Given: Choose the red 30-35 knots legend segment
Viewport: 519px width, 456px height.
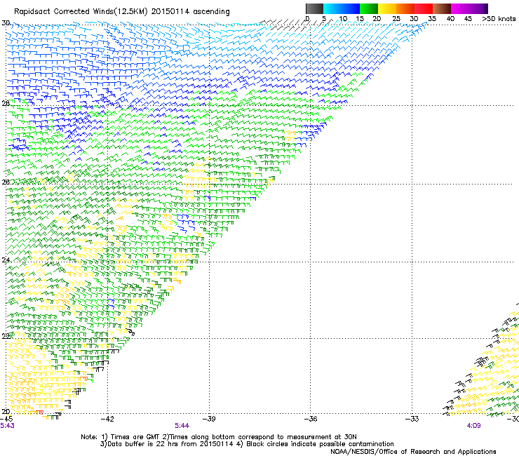Looking at the screenshot, I should 424,8.
